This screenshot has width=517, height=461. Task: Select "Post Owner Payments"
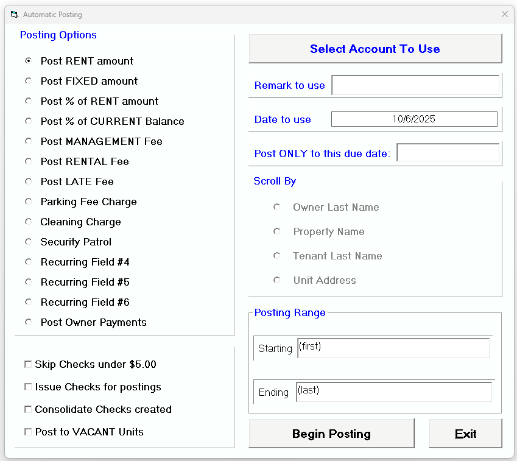(28, 322)
